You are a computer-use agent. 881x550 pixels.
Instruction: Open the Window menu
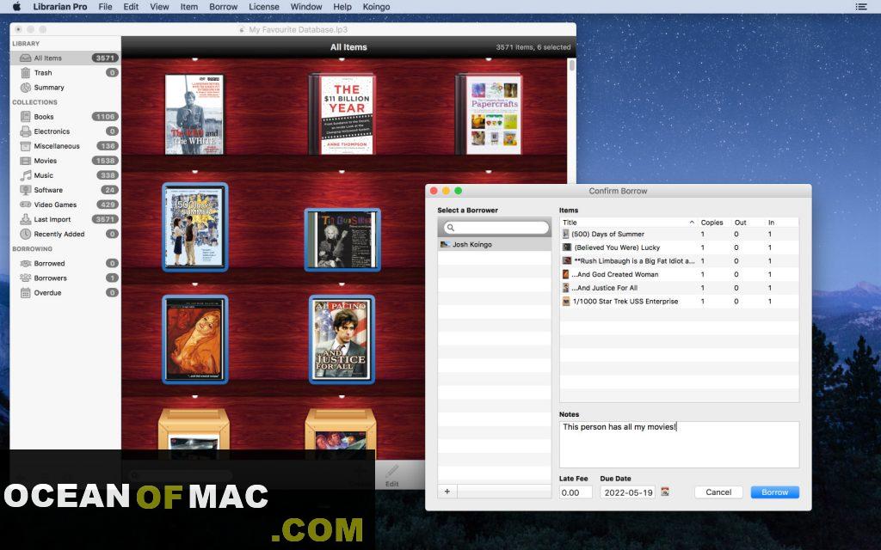pos(306,7)
